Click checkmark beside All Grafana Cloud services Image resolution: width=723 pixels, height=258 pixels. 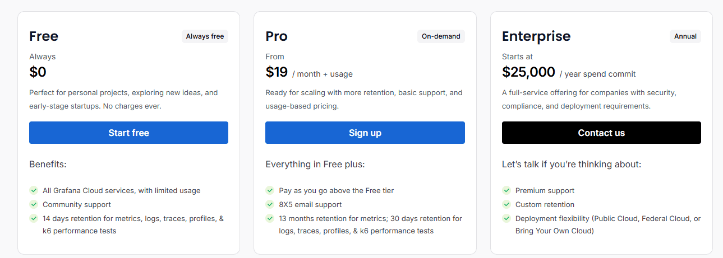[x=34, y=190]
